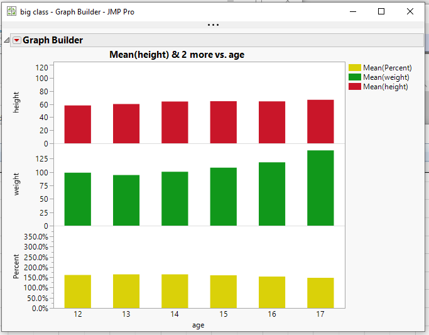The height and width of the screenshot is (335, 429).
Task: Click the graph title Mean(height) & 2 more vs. age
Action: tap(176, 55)
